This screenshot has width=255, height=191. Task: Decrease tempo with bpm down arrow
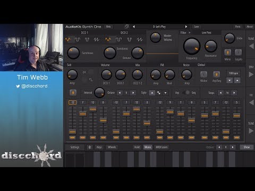[229, 81]
